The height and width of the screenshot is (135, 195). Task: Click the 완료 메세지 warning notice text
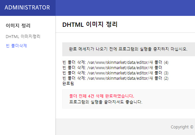tap(128, 49)
